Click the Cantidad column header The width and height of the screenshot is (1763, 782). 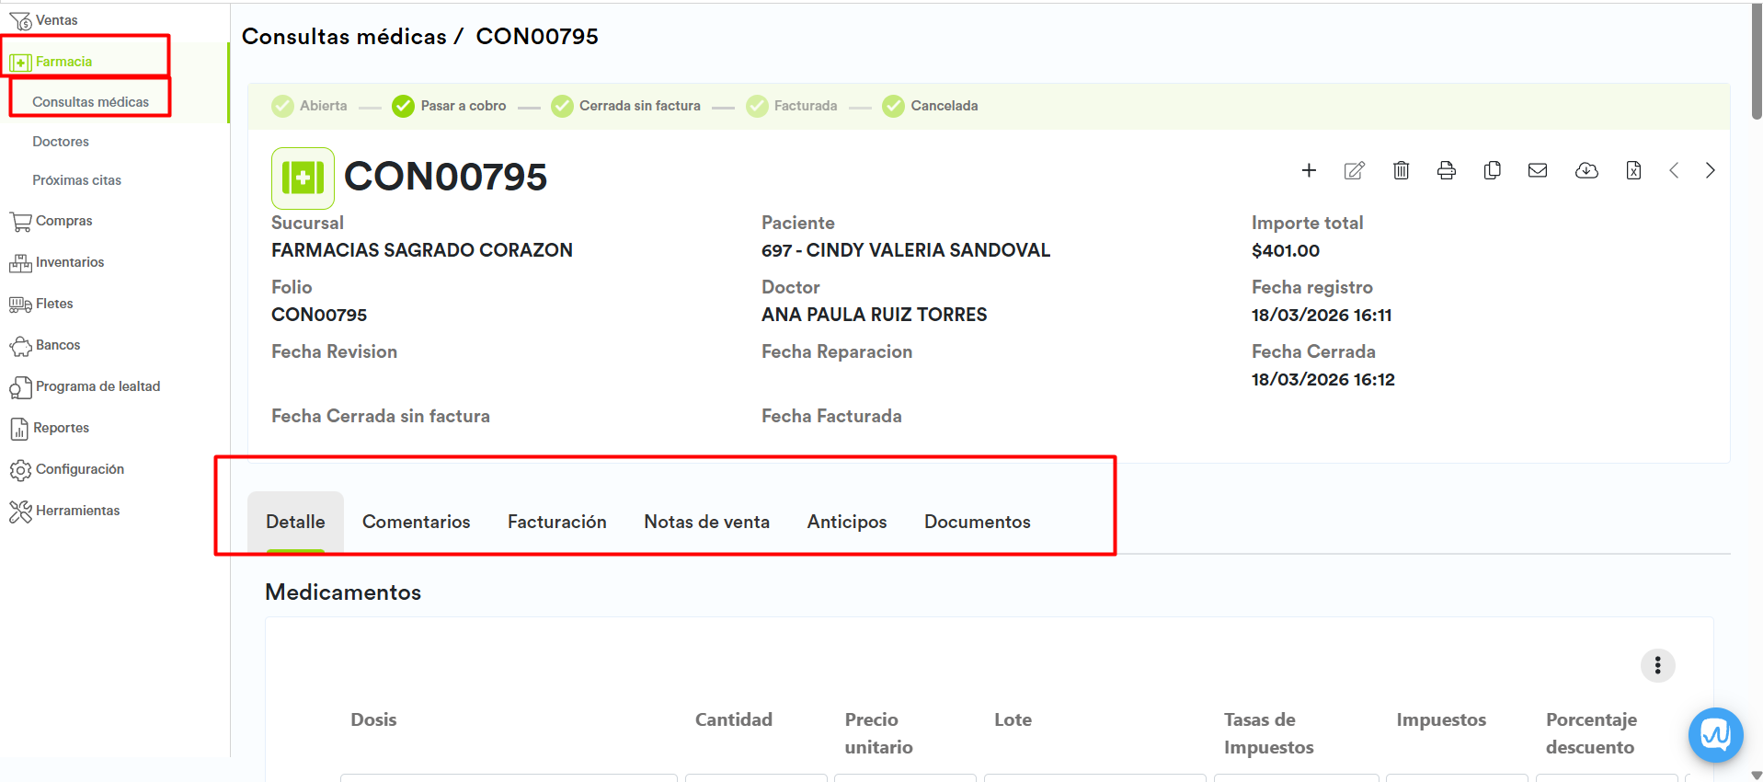pyautogui.click(x=734, y=719)
